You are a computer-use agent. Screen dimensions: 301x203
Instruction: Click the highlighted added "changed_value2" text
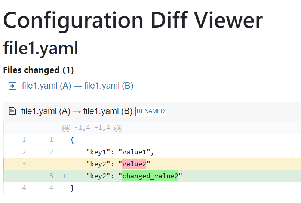[150, 176]
